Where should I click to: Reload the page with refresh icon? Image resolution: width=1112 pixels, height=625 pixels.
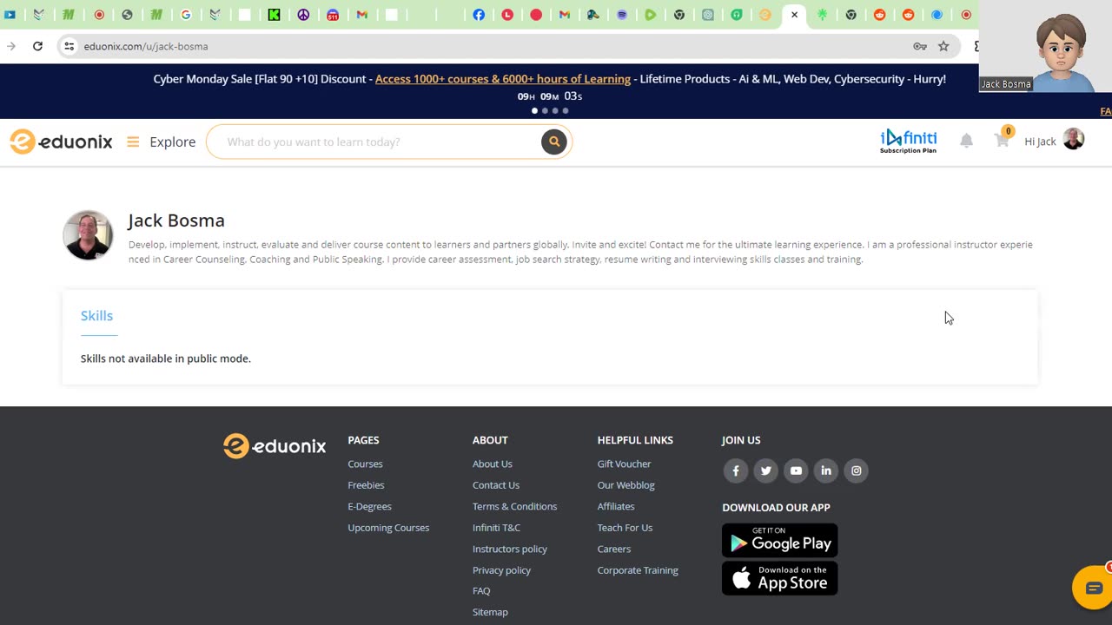(37, 46)
